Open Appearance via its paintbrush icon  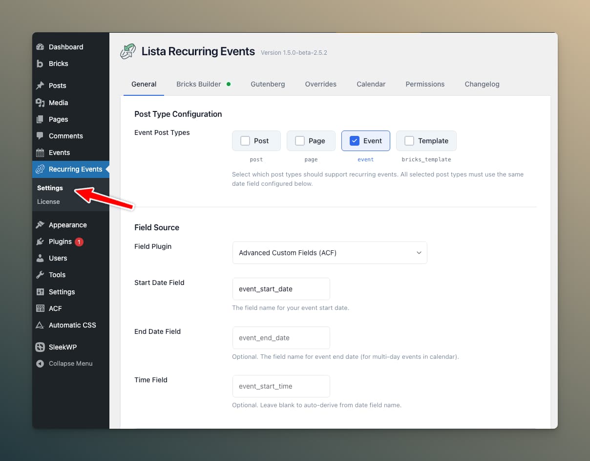(x=41, y=225)
